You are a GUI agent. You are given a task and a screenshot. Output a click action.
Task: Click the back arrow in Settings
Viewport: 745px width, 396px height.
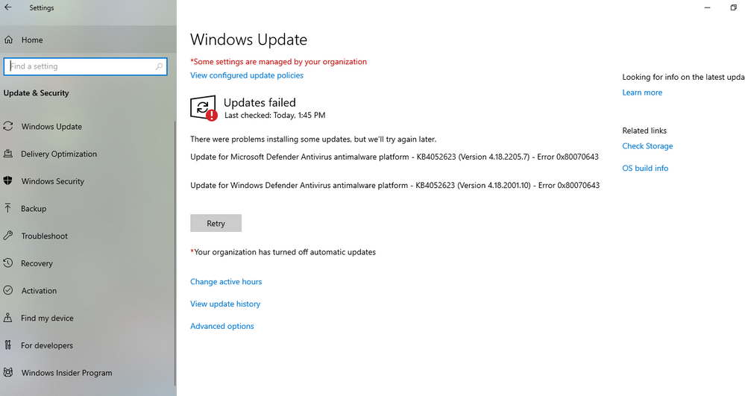coord(8,7)
